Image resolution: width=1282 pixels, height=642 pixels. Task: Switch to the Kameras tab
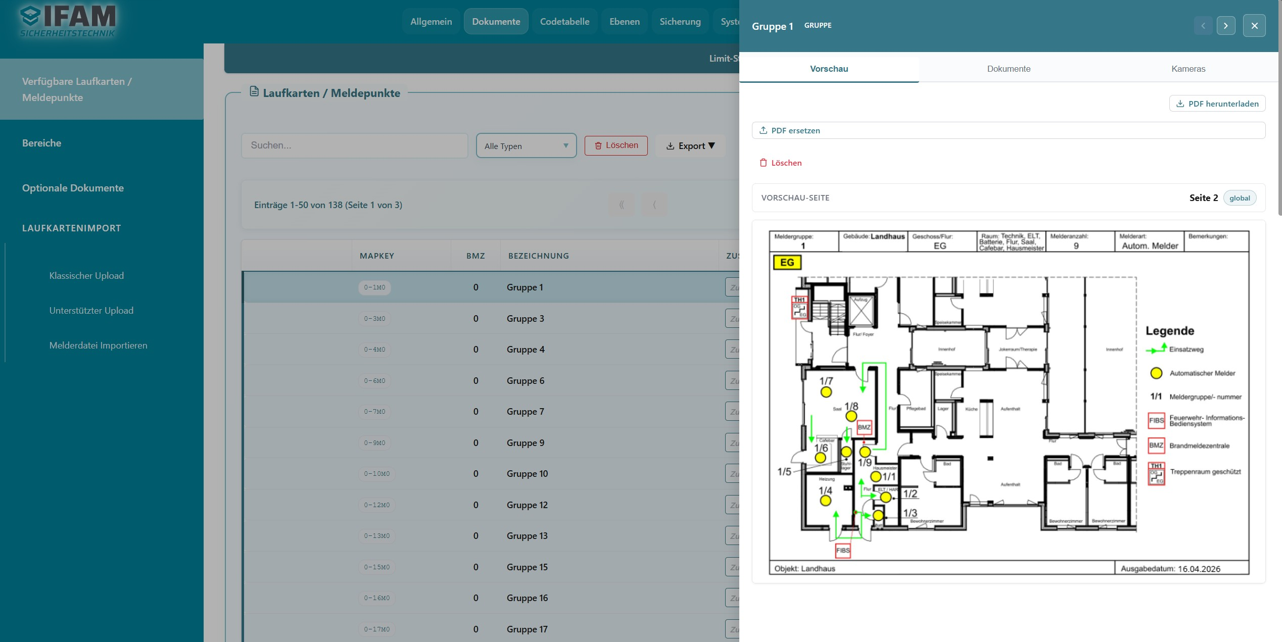pos(1188,69)
